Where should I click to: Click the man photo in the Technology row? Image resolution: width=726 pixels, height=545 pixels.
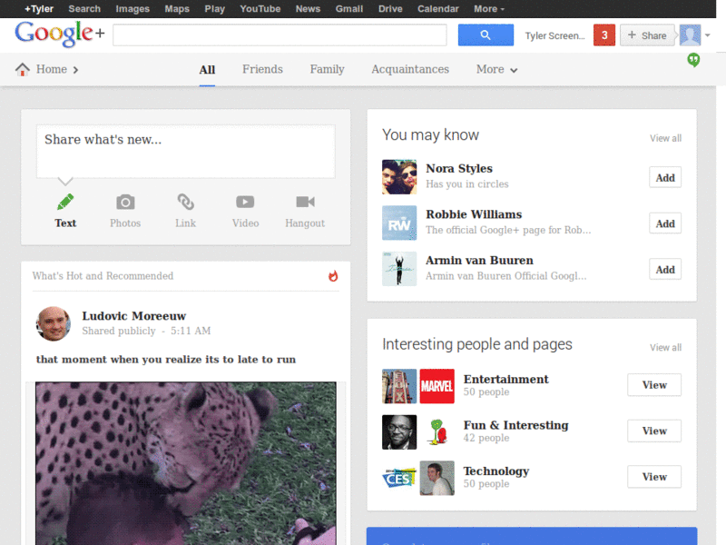437,478
